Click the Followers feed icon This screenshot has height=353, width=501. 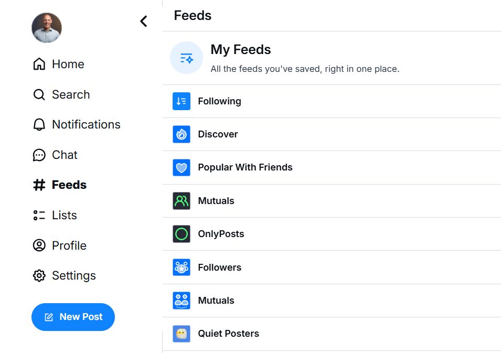click(182, 268)
